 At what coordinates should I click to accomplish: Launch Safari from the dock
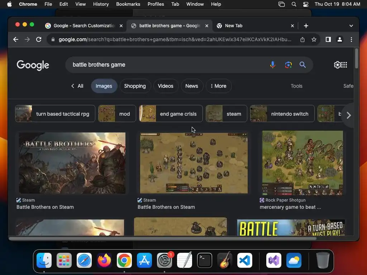84,260
